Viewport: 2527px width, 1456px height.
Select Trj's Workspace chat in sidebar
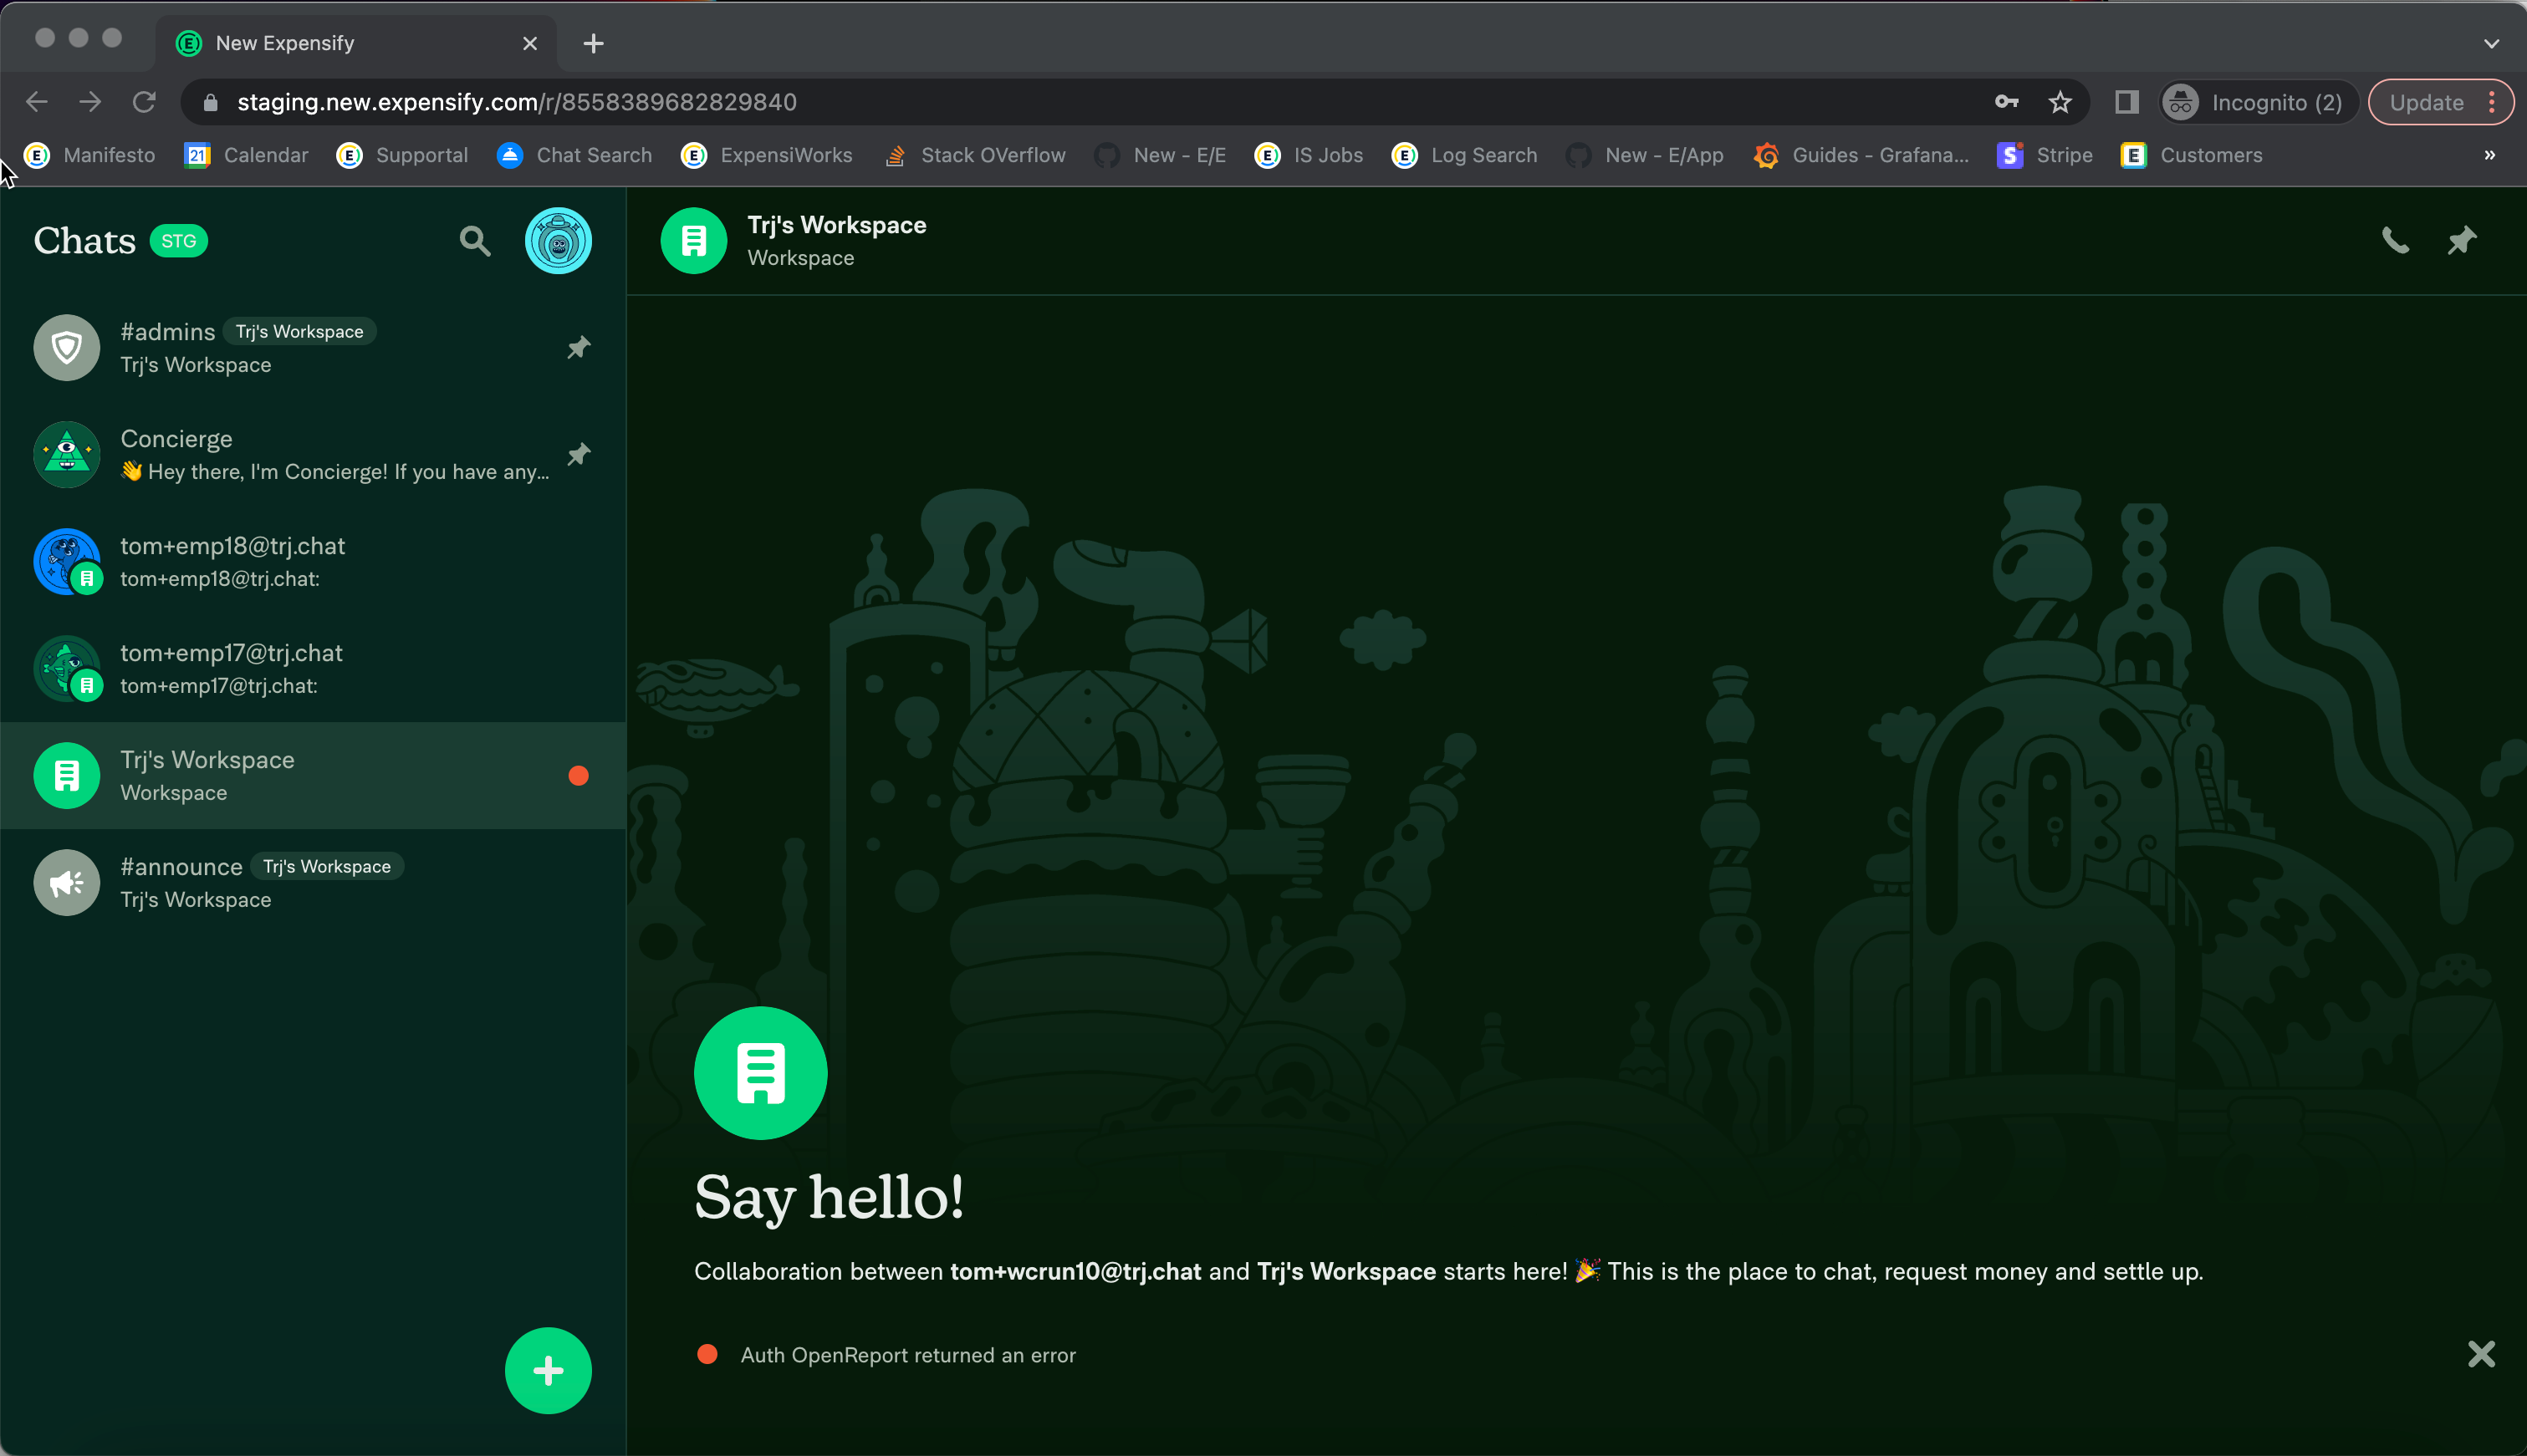tap(313, 776)
